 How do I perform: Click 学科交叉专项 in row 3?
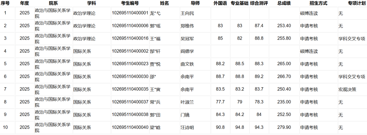[352, 39]
